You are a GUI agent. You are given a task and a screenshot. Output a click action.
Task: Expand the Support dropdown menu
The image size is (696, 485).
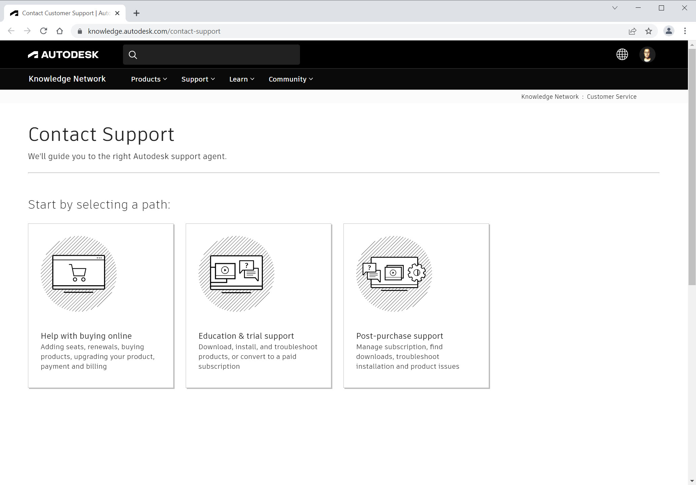(x=198, y=79)
